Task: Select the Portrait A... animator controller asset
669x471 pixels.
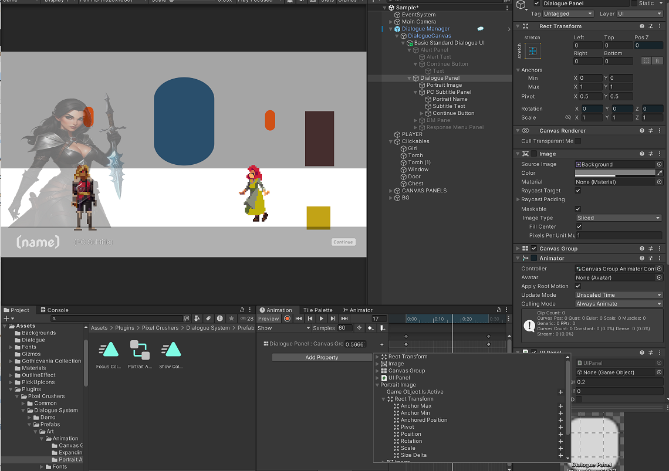Action: [x=140, y=354]
